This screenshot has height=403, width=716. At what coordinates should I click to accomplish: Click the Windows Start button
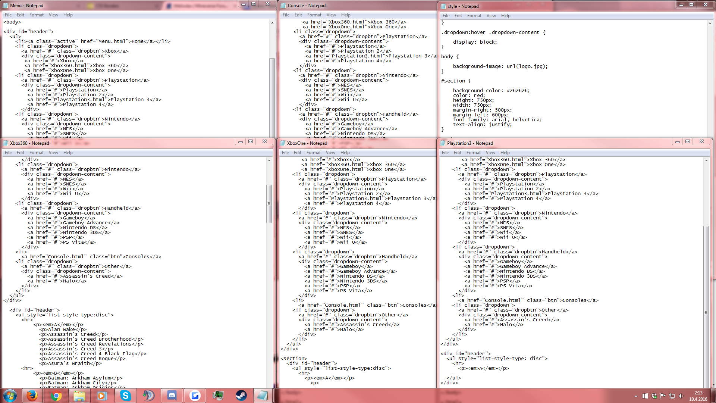(x=10, y=396)
